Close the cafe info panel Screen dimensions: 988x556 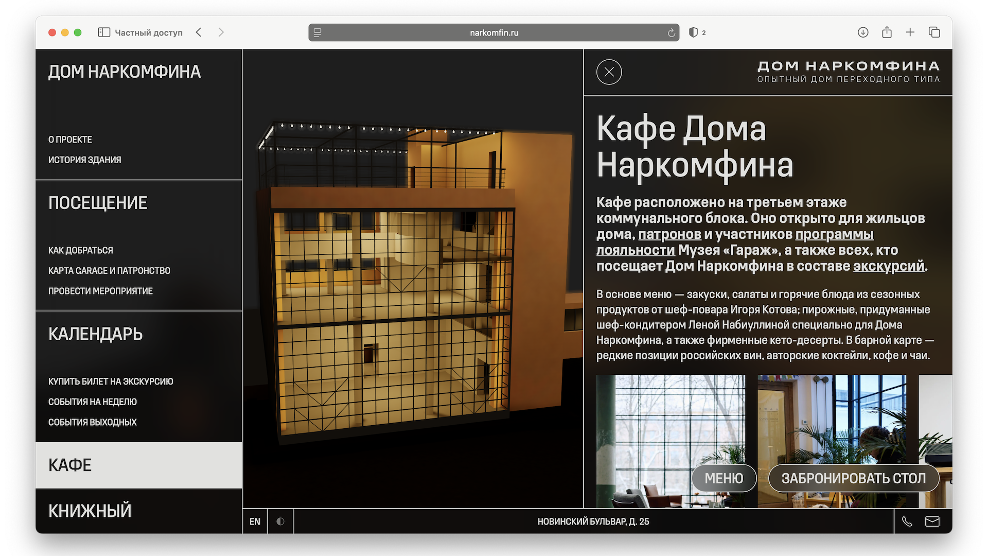[609, 72]
